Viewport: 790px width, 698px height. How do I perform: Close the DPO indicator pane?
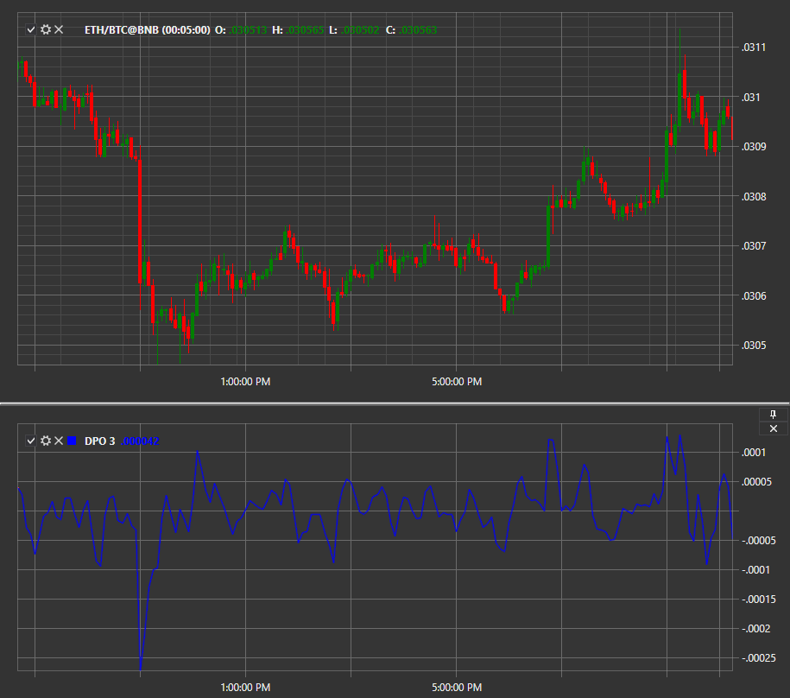[x=774, y=428]
